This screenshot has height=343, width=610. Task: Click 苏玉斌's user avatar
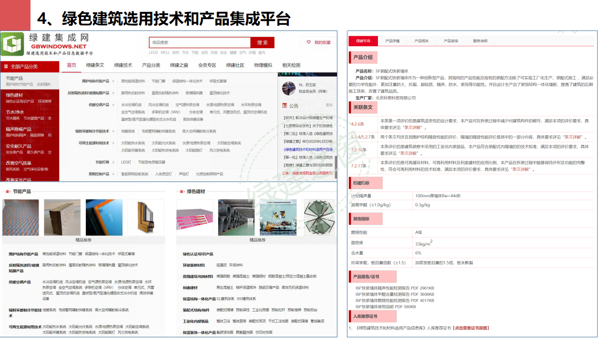[x=289, y=88]
